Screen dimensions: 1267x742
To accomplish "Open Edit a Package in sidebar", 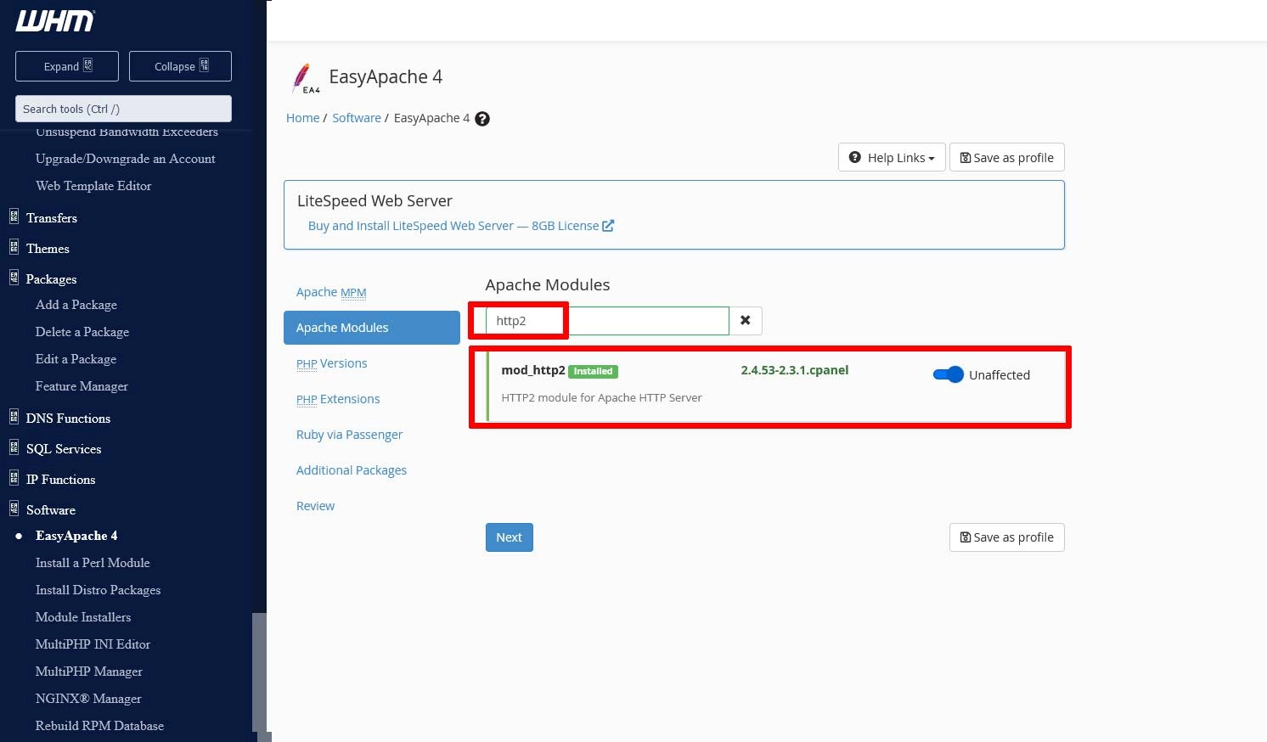I will [x=76, y=359].
